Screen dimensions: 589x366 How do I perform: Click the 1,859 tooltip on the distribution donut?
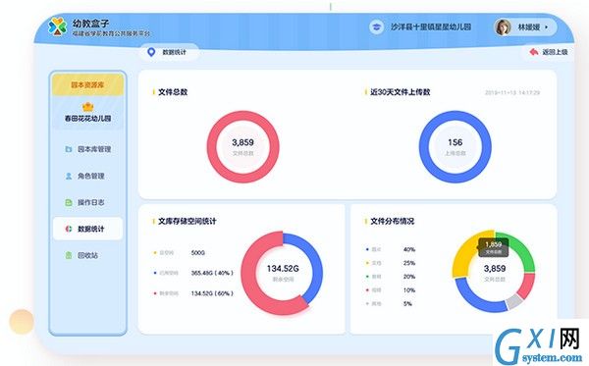click(x=493, y=247)
